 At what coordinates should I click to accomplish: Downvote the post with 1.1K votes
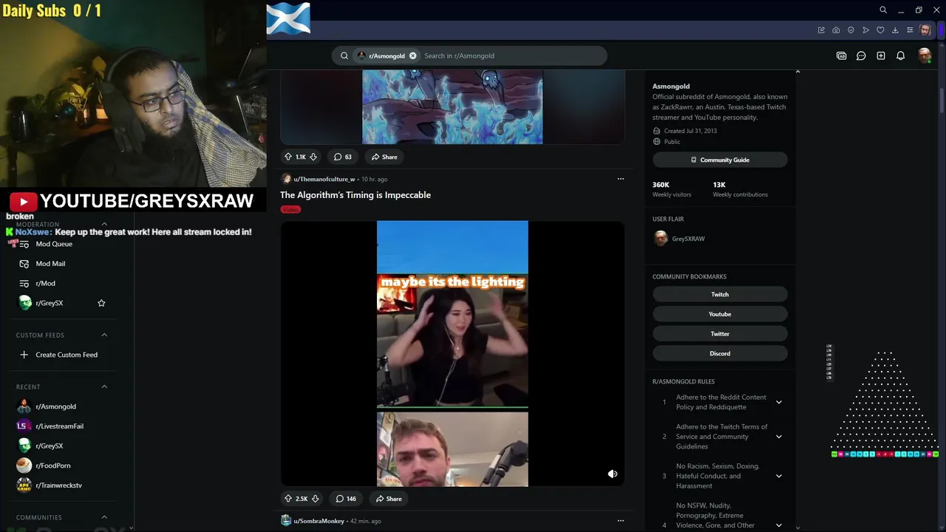point(313,157)
